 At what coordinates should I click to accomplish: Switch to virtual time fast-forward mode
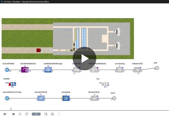click(x=52, y=114)
